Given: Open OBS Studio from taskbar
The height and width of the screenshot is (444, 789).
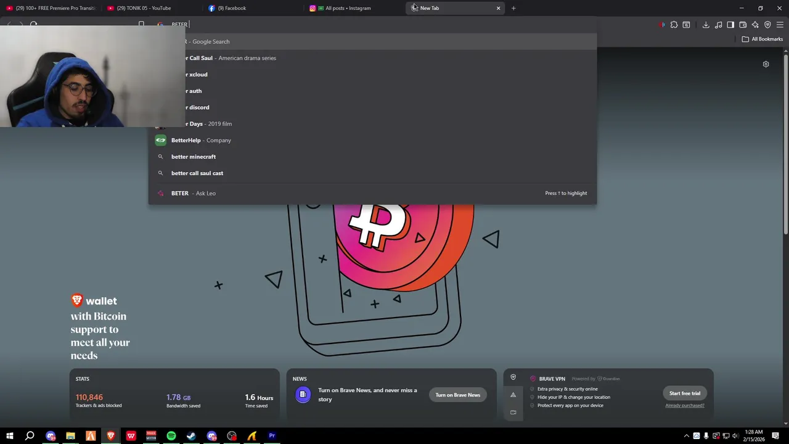Looking at the screenshot, I should (232, 436).
